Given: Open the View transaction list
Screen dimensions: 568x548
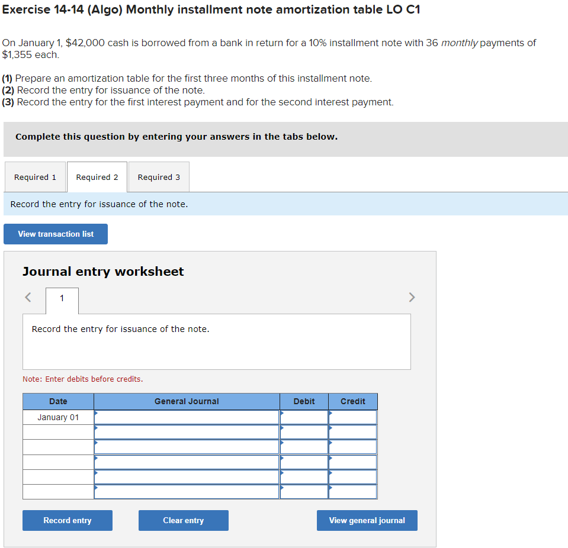Looking at the screenshot, I should [x=55, y=234].
